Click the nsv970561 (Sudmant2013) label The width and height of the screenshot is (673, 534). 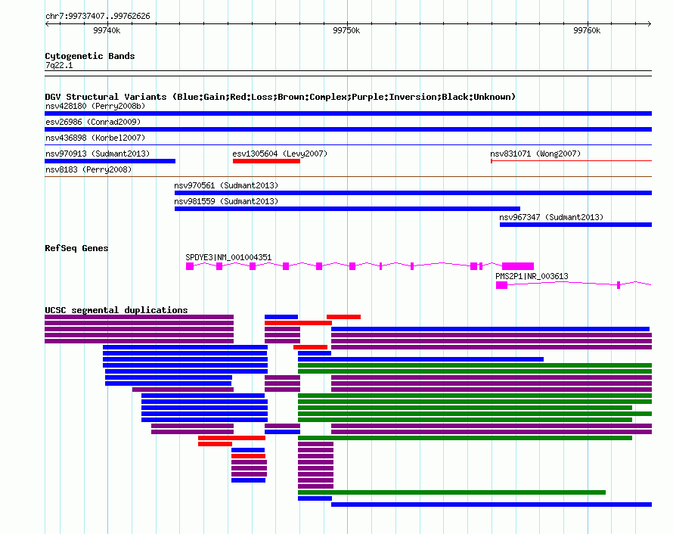point(226,185)
